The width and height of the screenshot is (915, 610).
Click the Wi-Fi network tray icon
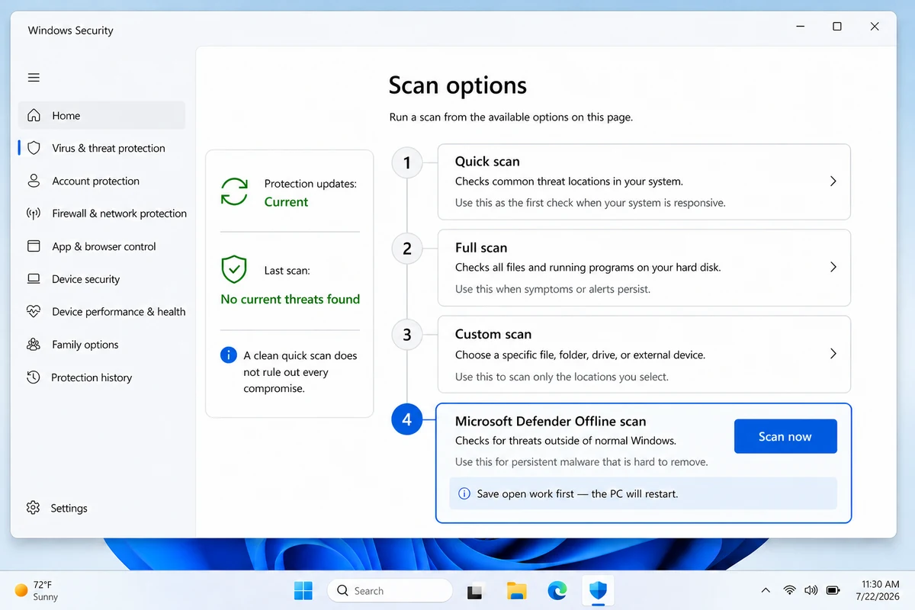[x=790, y=590]
